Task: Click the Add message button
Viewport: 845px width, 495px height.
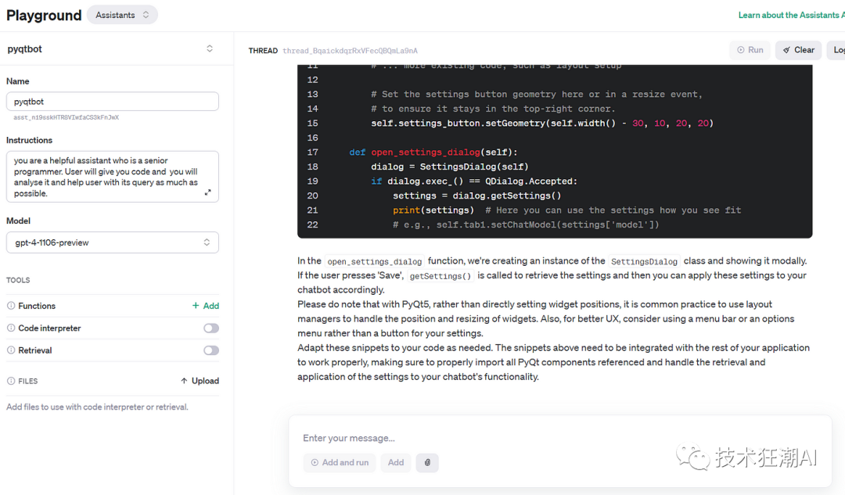Action: pos(396,463)
